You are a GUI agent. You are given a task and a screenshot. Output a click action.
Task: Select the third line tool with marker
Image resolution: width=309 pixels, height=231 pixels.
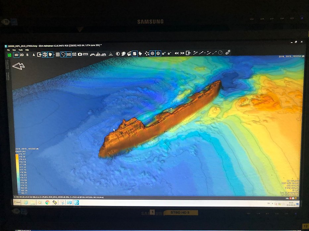209,53
